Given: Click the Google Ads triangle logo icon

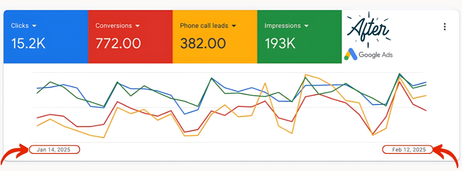Looking at the screenshot, I should [x=351, y=55].
